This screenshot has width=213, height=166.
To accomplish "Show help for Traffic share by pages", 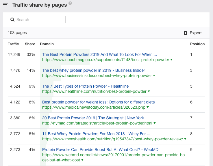I will (x=70, y=3).
